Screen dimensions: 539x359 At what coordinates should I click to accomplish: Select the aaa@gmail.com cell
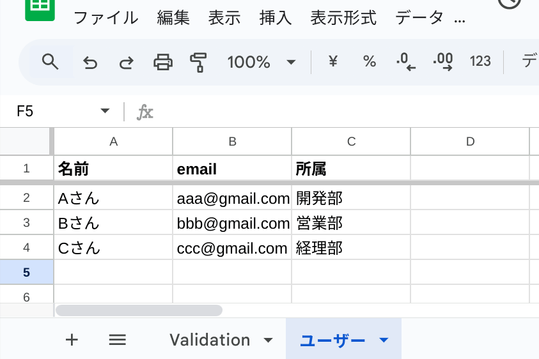(232, 198)
